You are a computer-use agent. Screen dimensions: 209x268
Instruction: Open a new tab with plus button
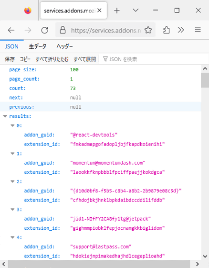[x=117, y=11]
